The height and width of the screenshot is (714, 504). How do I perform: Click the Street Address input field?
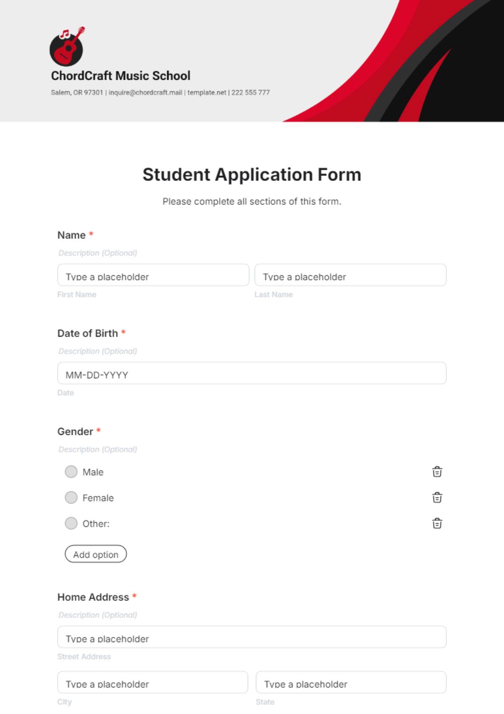[x=252, y=637]
